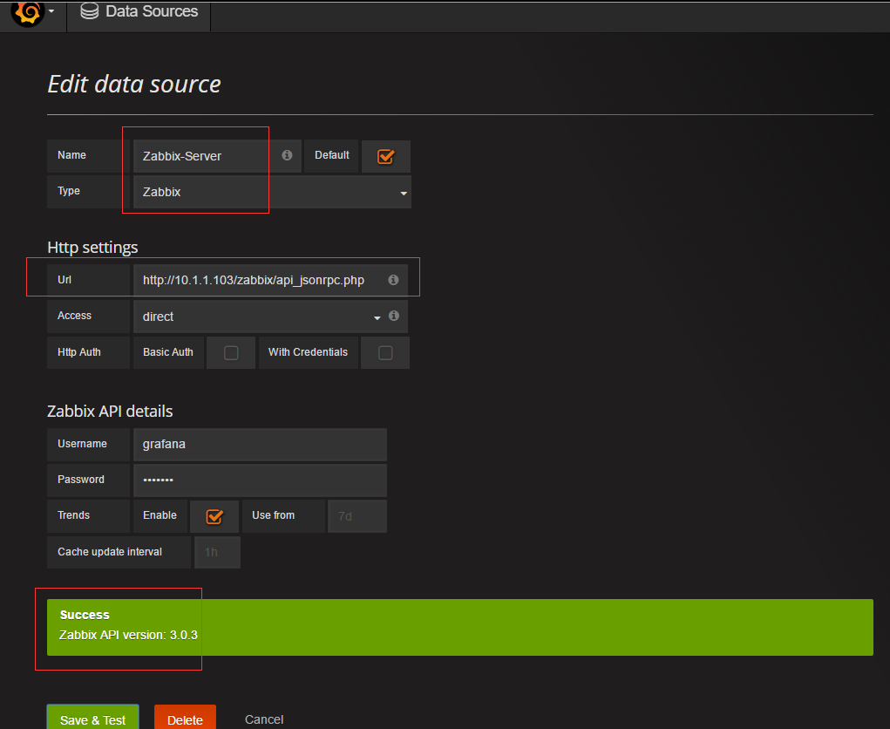Click the info icon beside Access dropdown
The width and height of the screenshot is (890, 729).
pyautogui.click(x=394, y=316)
